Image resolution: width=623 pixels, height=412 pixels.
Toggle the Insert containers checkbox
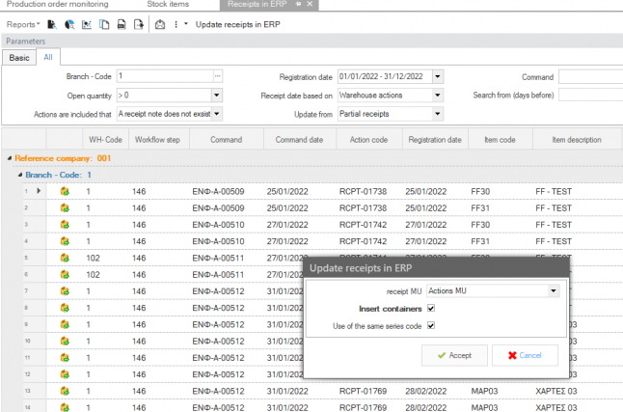tap(431, 308)
